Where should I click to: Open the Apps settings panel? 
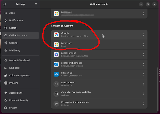[x=21, y=13]
